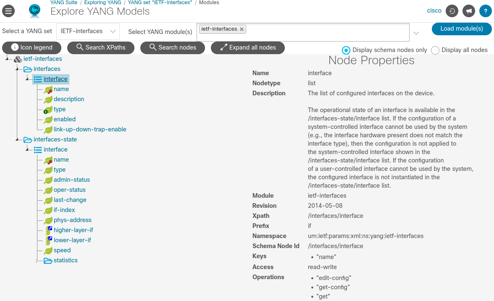Screen dimensions: 494x301
Task: Open the YANG module selector chevron
Action: pyautogui.click(x=416, y=33)
